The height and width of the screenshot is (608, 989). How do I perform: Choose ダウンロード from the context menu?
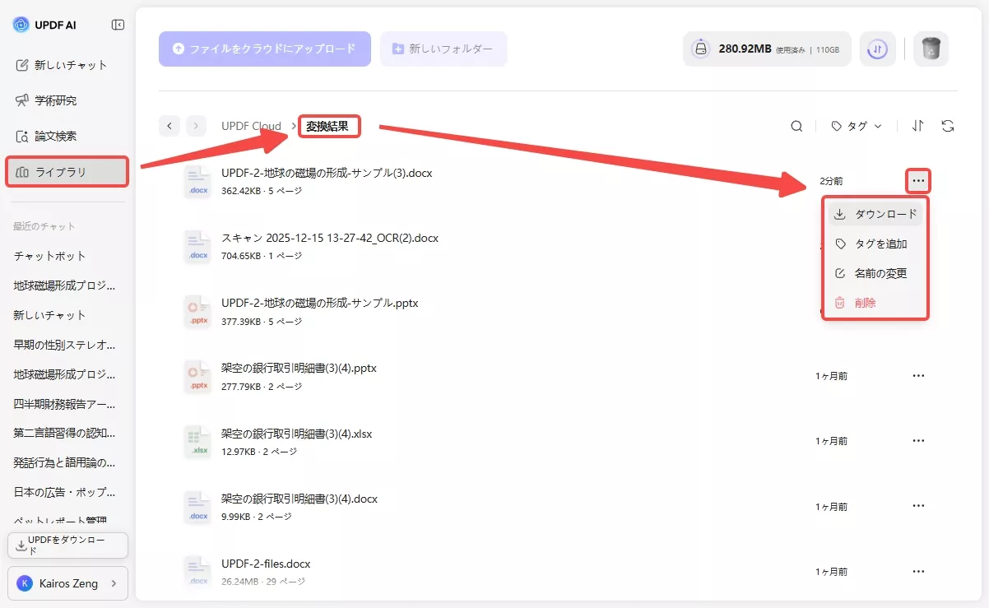[875, 213]
